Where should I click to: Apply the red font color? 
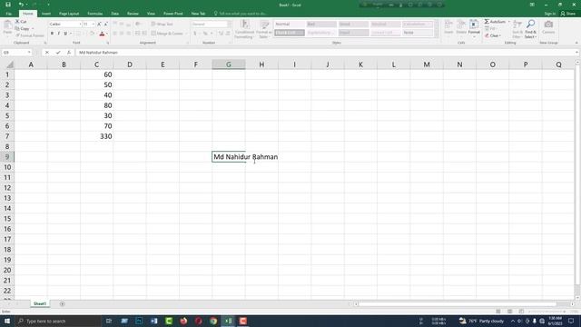[x=102, y=34]
